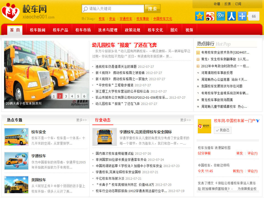This screenshot has width=264, height=198.
Task: Click 转发(1) on 中国校车 post
Action: pyautogui.click(x=238, y=171)
